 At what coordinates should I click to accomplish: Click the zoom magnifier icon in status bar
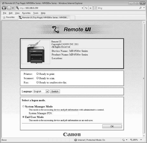click(x=131, y=140)
